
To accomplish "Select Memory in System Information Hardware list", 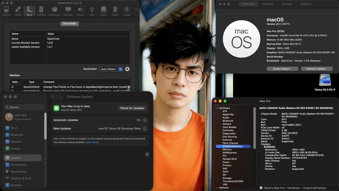I will [227, 149].
